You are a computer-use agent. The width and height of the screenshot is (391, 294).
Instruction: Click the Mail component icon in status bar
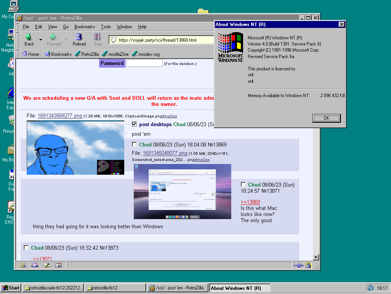[x=35, y=265]
